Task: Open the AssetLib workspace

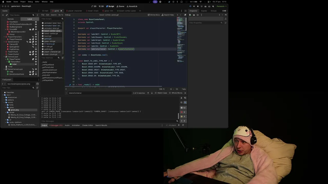Action: click(132, 6)
